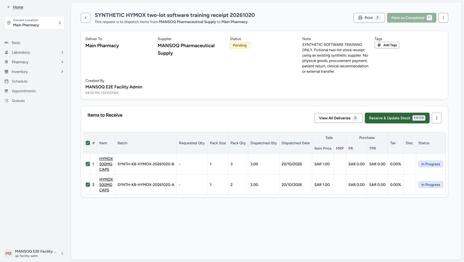The image size is (464, 262).
Task: Expand the Pharmacy submenu chevron
Action: (62, 62)
